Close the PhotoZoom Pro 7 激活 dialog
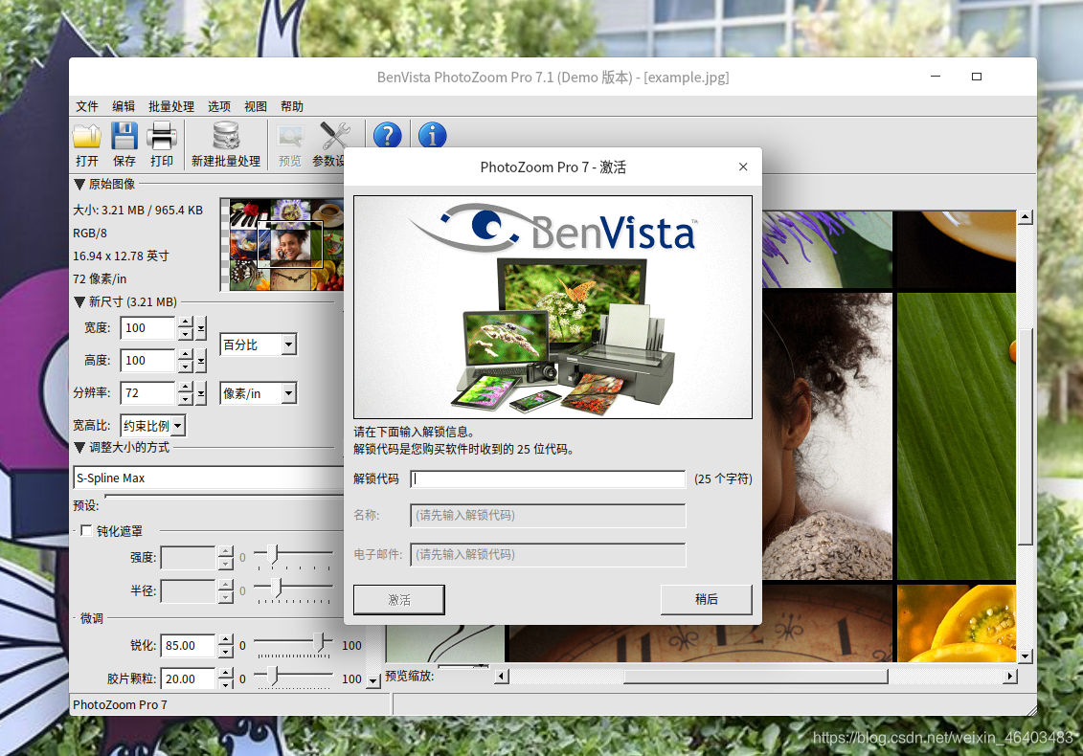 coord(743,167)
